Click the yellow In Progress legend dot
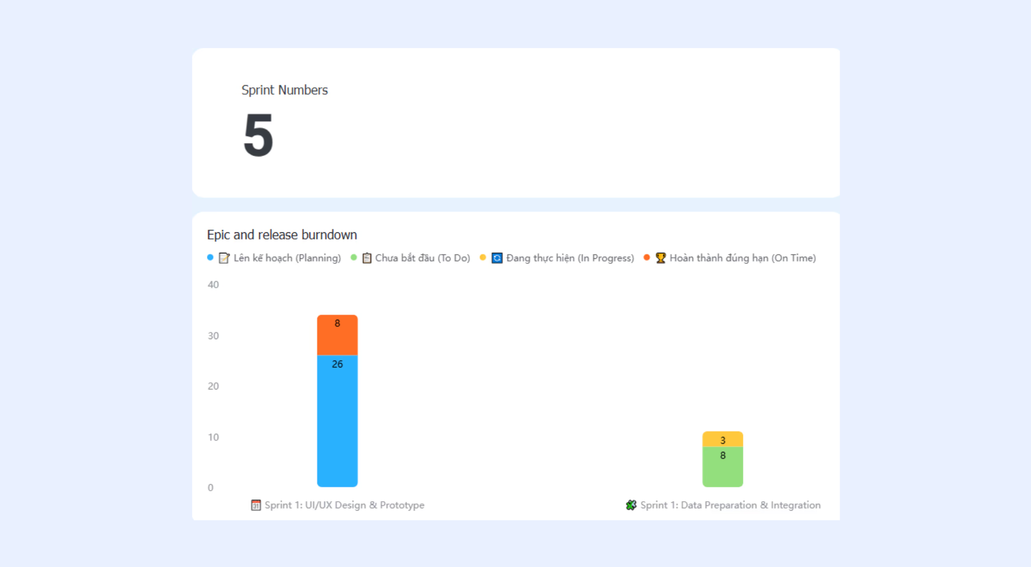1031x567 pixels. click(x=483, y=258)
